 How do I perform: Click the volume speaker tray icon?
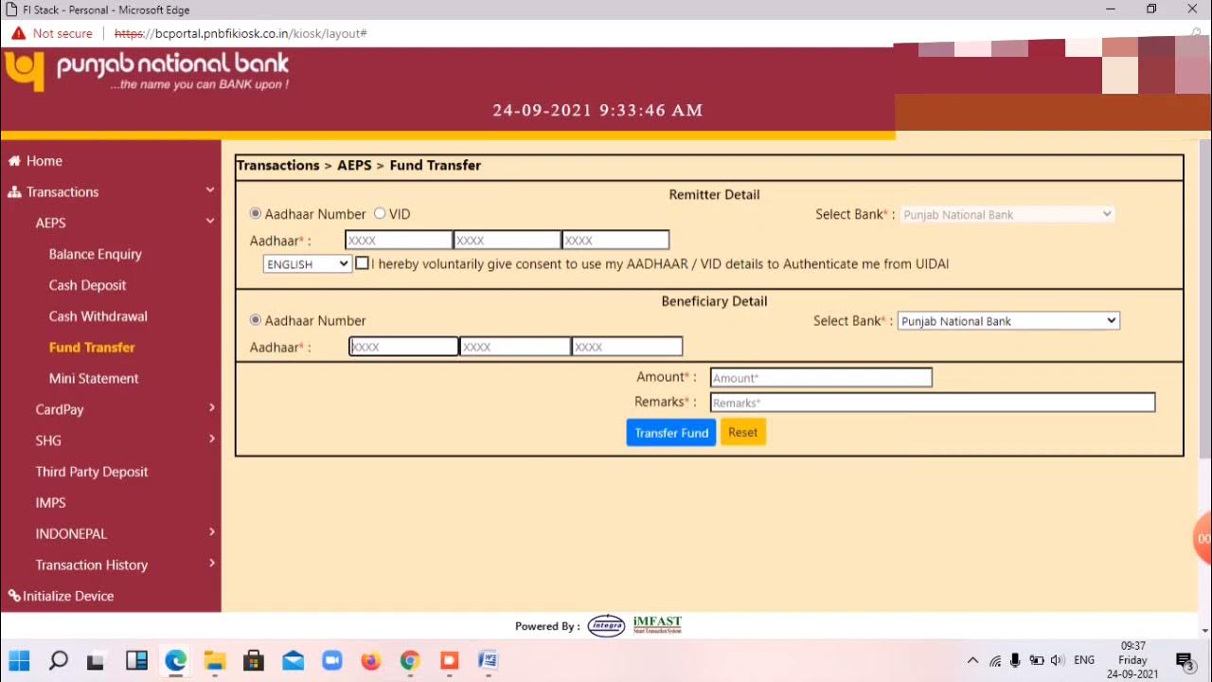point(1058,660)
